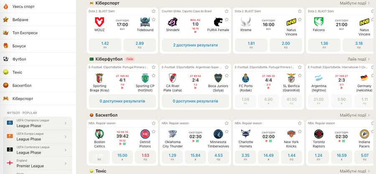Click the Топ Експреси crown icon
This screenshot has width=376, height=174.
[x=6, y=33]
